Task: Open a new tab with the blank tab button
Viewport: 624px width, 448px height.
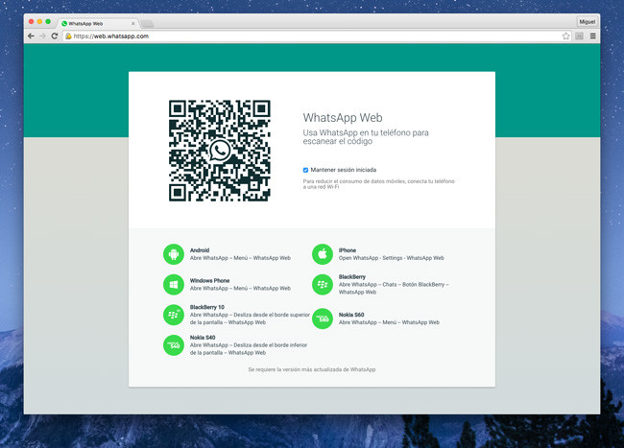Action: point(147,24)
